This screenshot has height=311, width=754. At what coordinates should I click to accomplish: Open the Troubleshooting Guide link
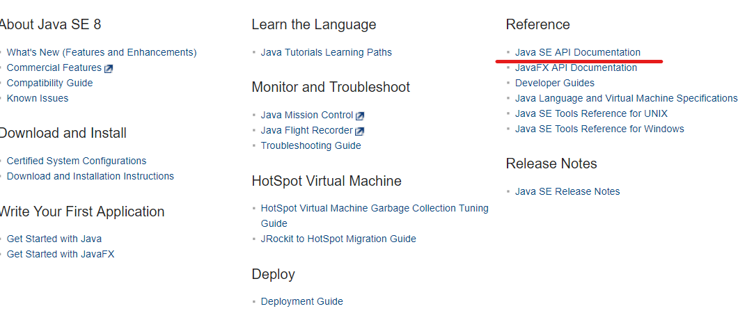click(x=311, y=145)
